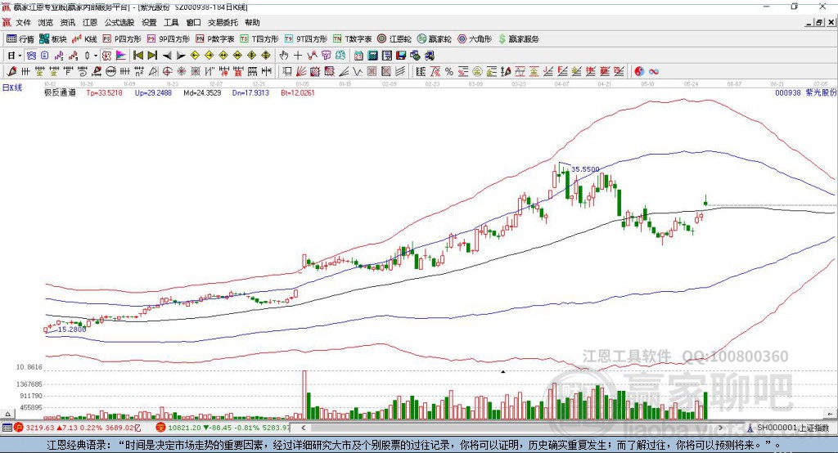This screenshot has height=453, width=838.
Task: Click the 15.2800 low price label
Action: pos(72,330)
